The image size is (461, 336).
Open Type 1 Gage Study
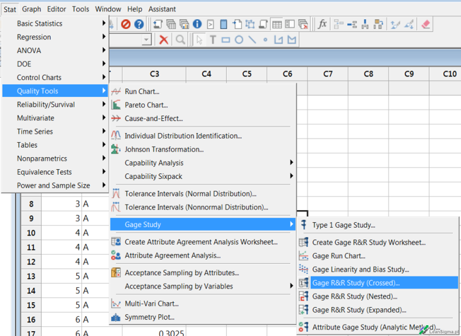pyautogui.click(x=343, y=225)
